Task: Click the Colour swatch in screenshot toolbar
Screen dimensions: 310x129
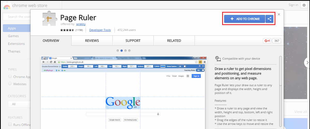Action: (163, 66)
